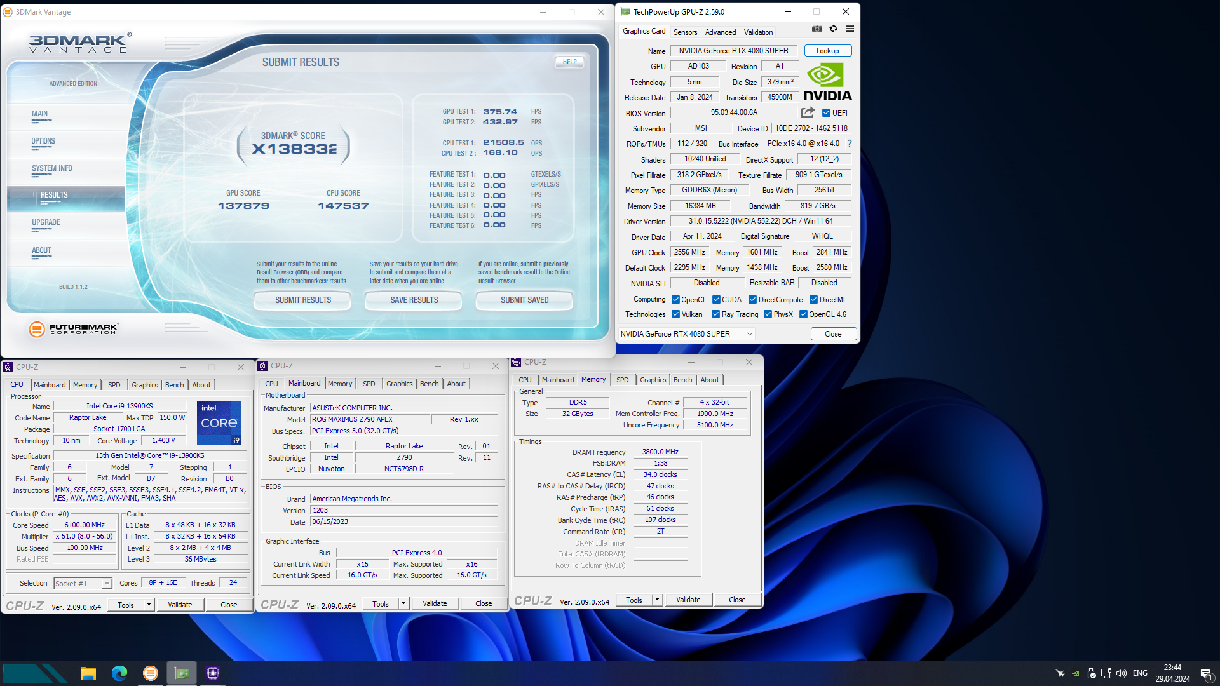This screenshot has height=686, width=1220.
Task: Click Lookup button in GPU-Z
Action: tap(827, 51)
